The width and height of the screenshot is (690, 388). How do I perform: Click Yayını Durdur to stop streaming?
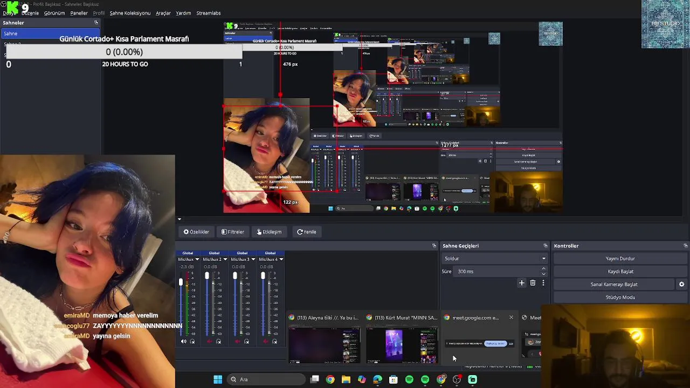[620, 259]
